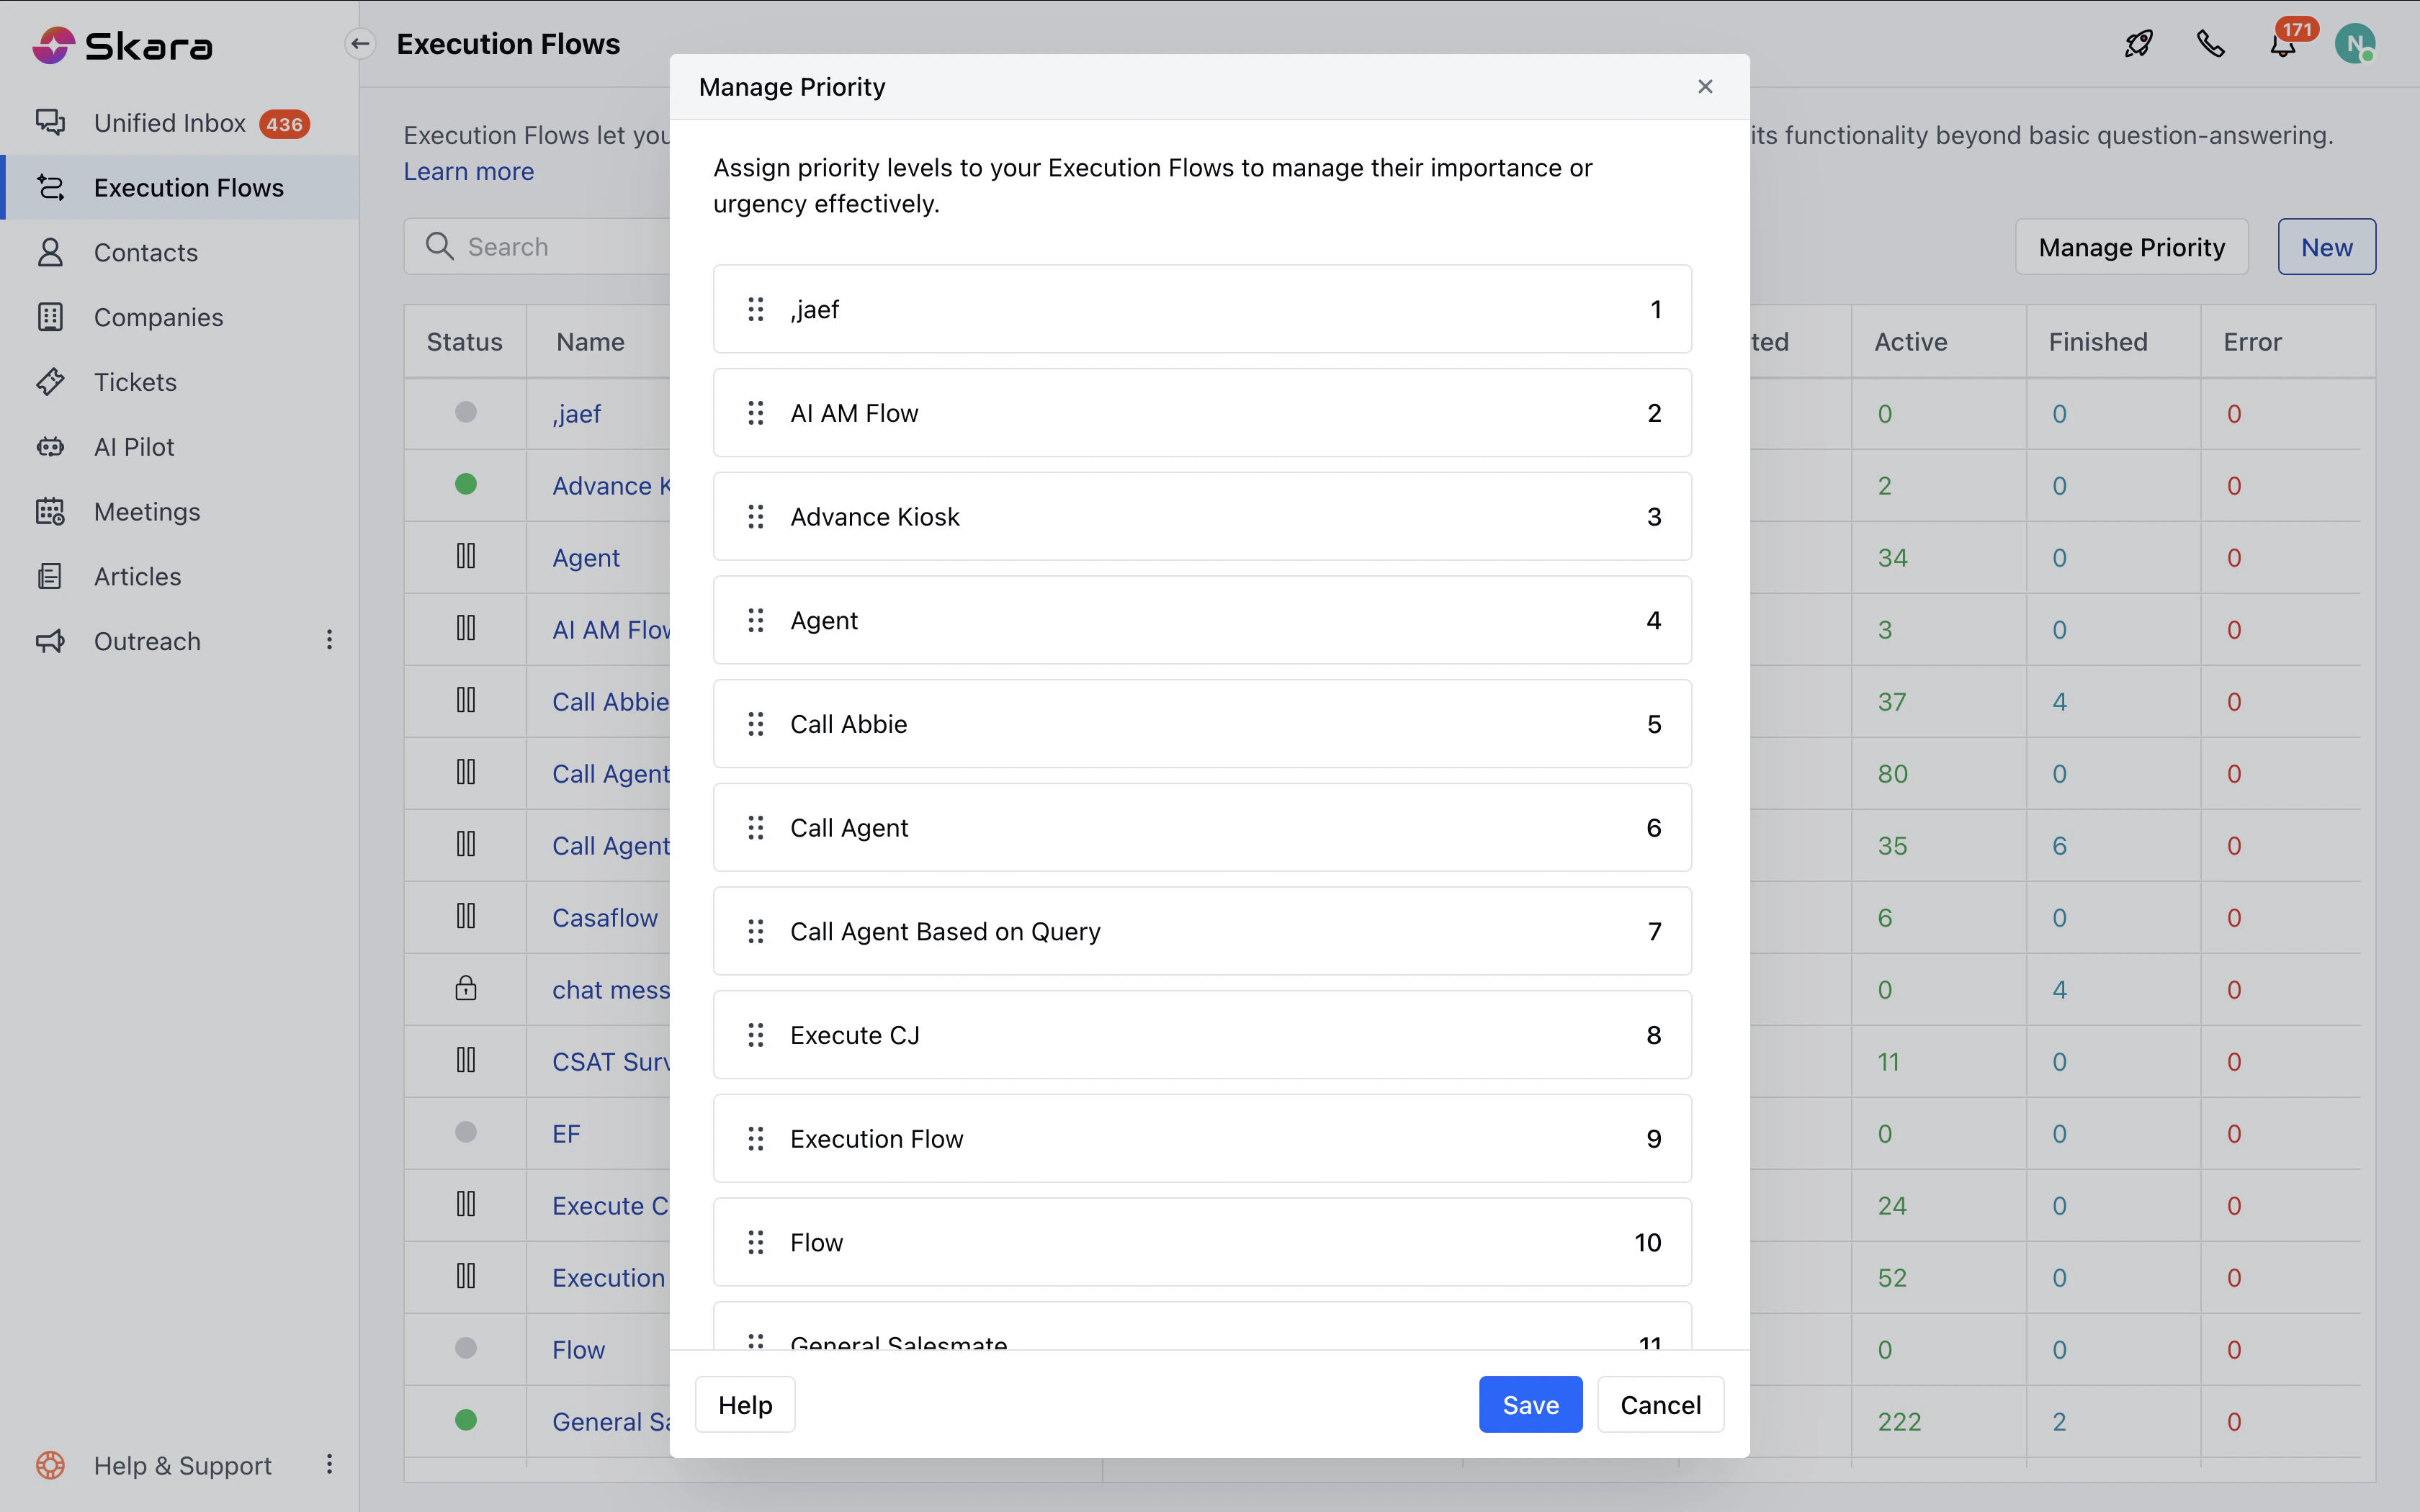Click the rocket icon in header
Image resolution: width=2420 pixels, height=1512 pixels.
click(x=2138, y=44)
